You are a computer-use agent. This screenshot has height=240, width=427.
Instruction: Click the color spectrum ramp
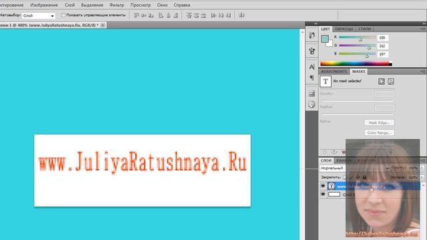[x=356, y=64]
